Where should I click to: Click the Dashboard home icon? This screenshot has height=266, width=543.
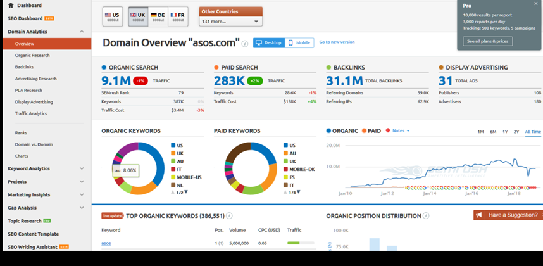(11, 6)
